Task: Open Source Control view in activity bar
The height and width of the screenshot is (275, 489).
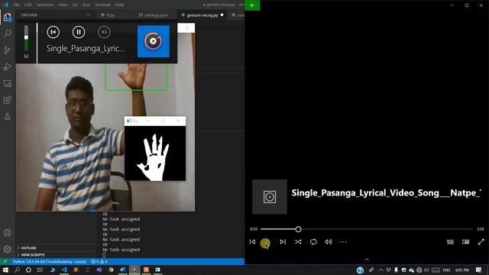Action: click(x=7, y=50)
